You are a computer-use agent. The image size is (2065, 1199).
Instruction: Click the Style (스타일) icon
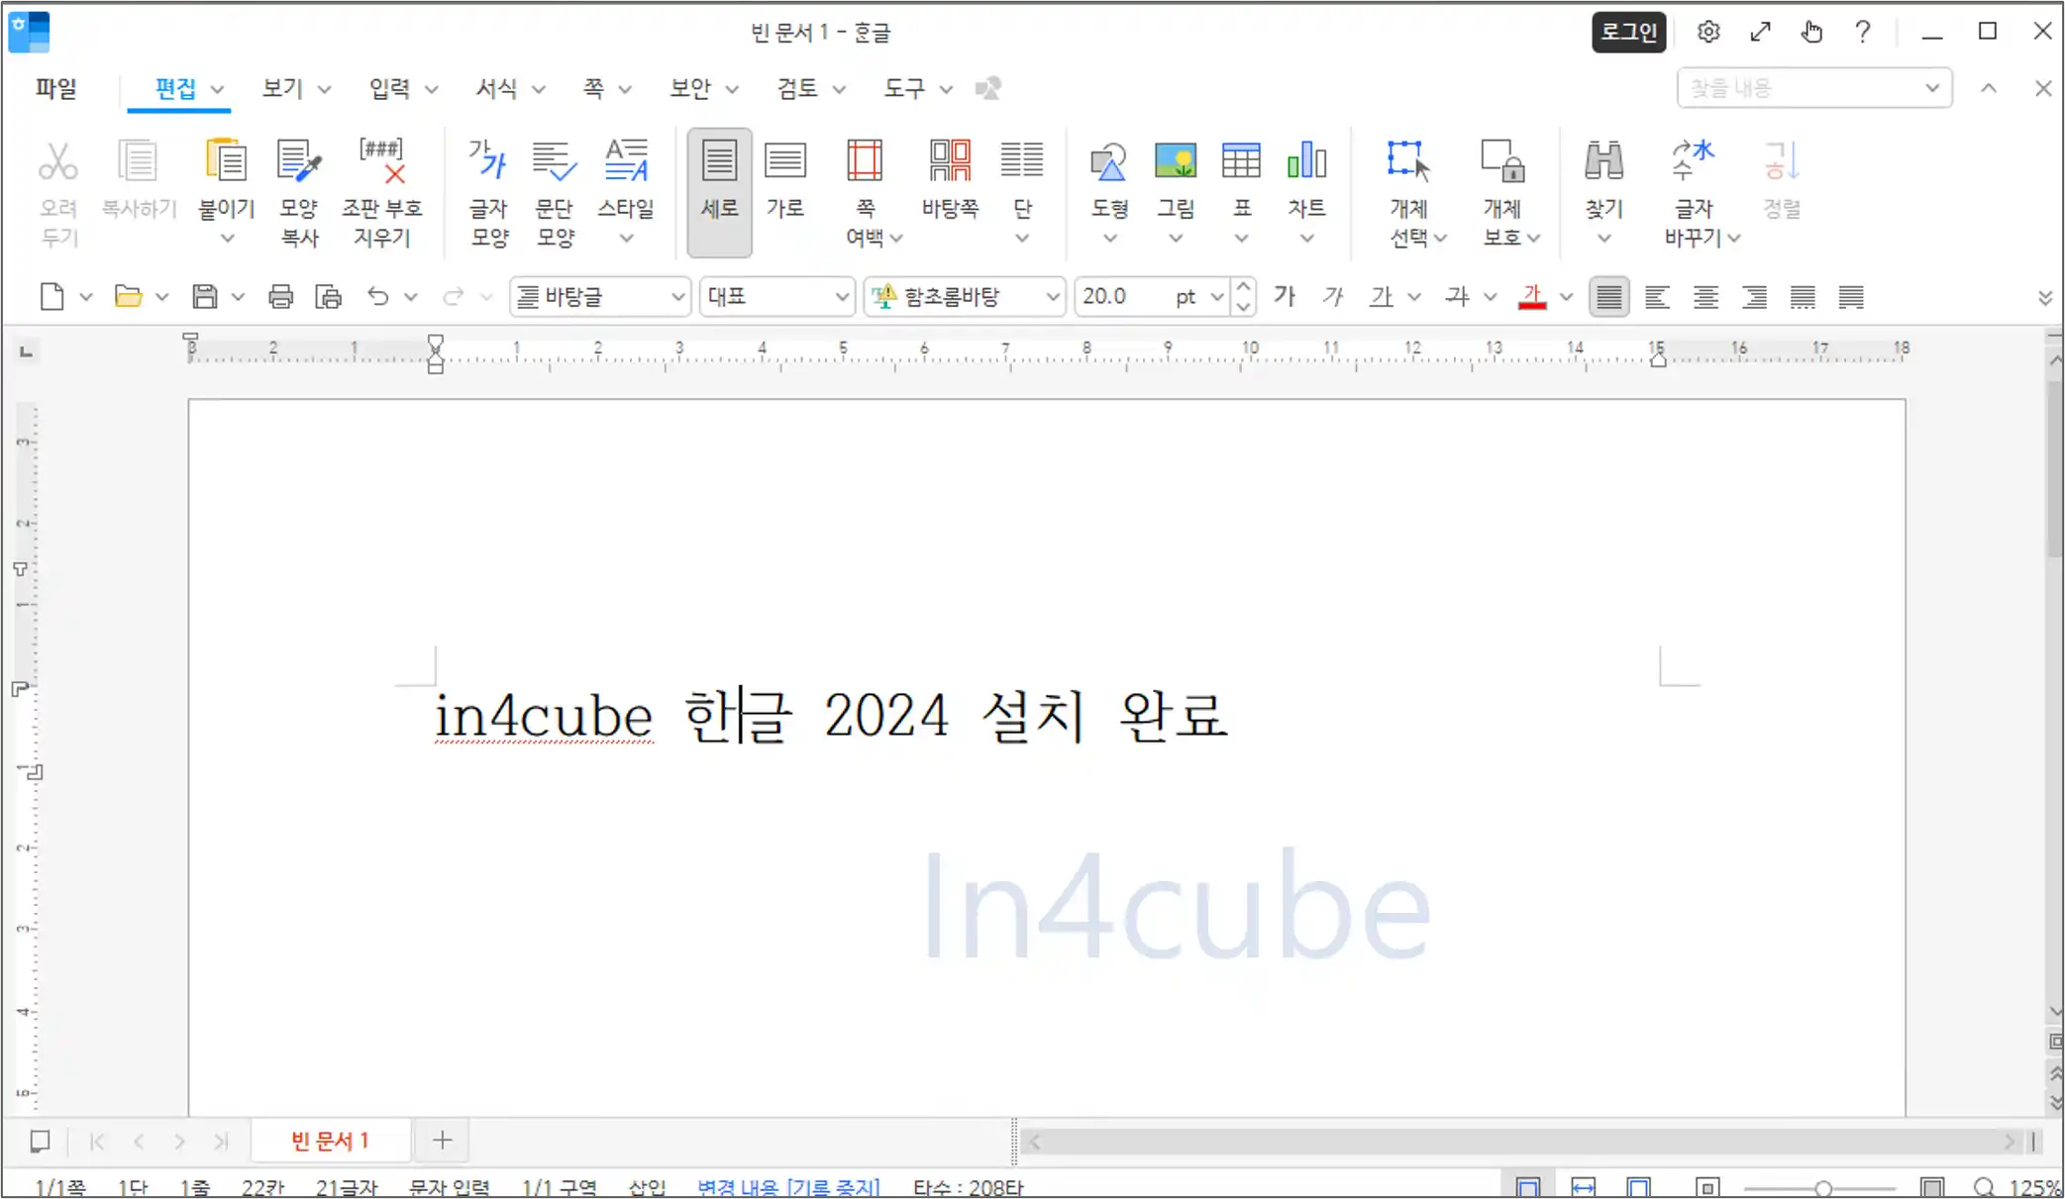[626, 161]
